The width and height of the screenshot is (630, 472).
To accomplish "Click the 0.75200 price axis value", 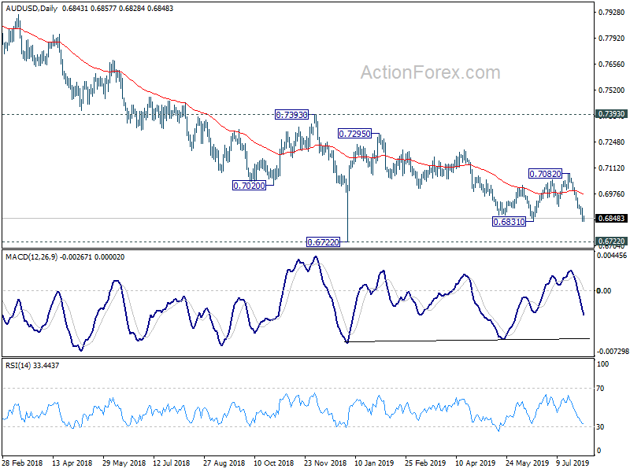I will [x=612, y=90].
